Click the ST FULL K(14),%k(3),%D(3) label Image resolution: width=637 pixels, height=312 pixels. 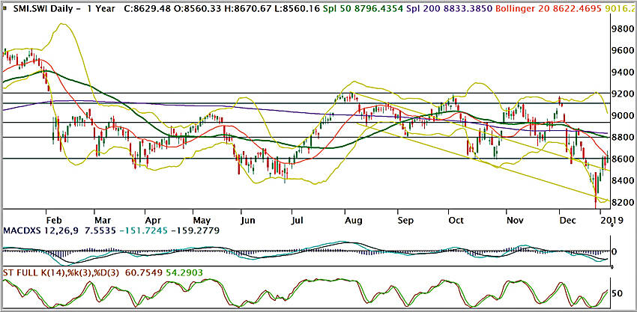(x=61, y=273)
